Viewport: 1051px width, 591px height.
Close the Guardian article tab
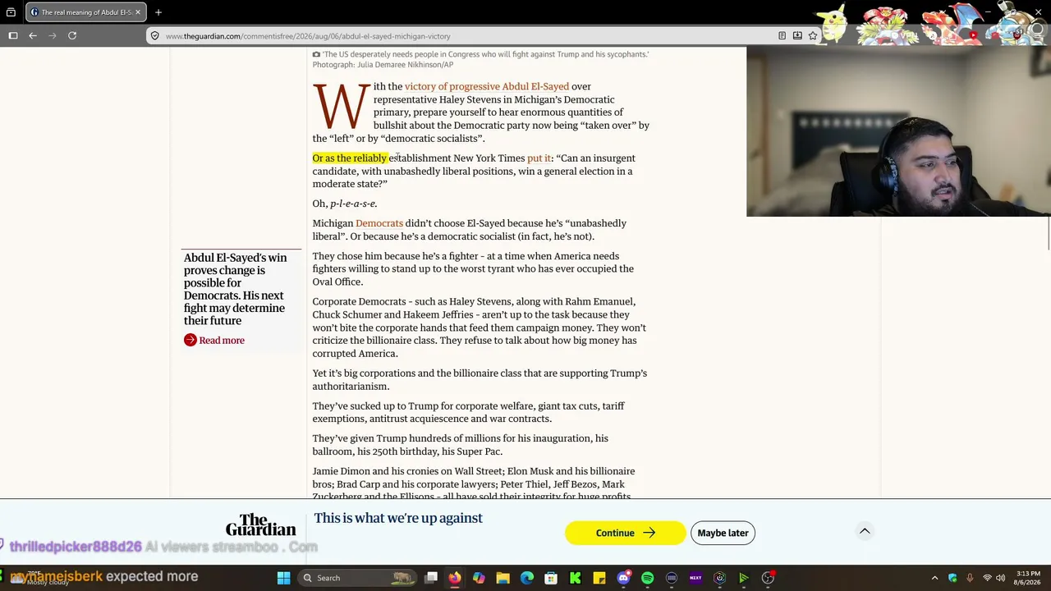pyautogui.click(x=138, y=12)
